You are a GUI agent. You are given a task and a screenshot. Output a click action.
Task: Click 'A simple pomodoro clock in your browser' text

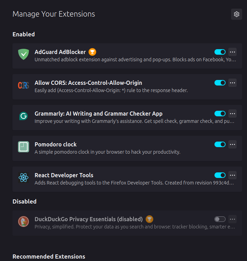108,152
